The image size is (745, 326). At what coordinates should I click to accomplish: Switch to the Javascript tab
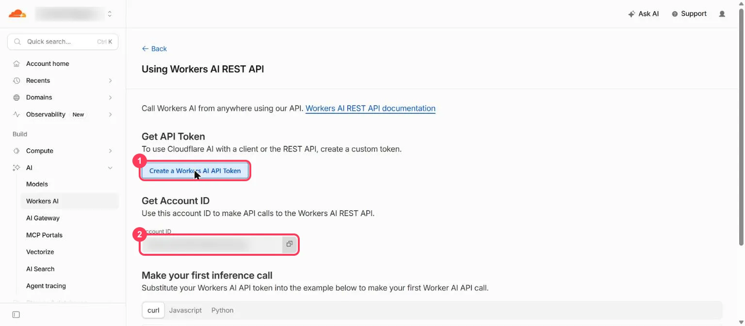tap(185, 310)
